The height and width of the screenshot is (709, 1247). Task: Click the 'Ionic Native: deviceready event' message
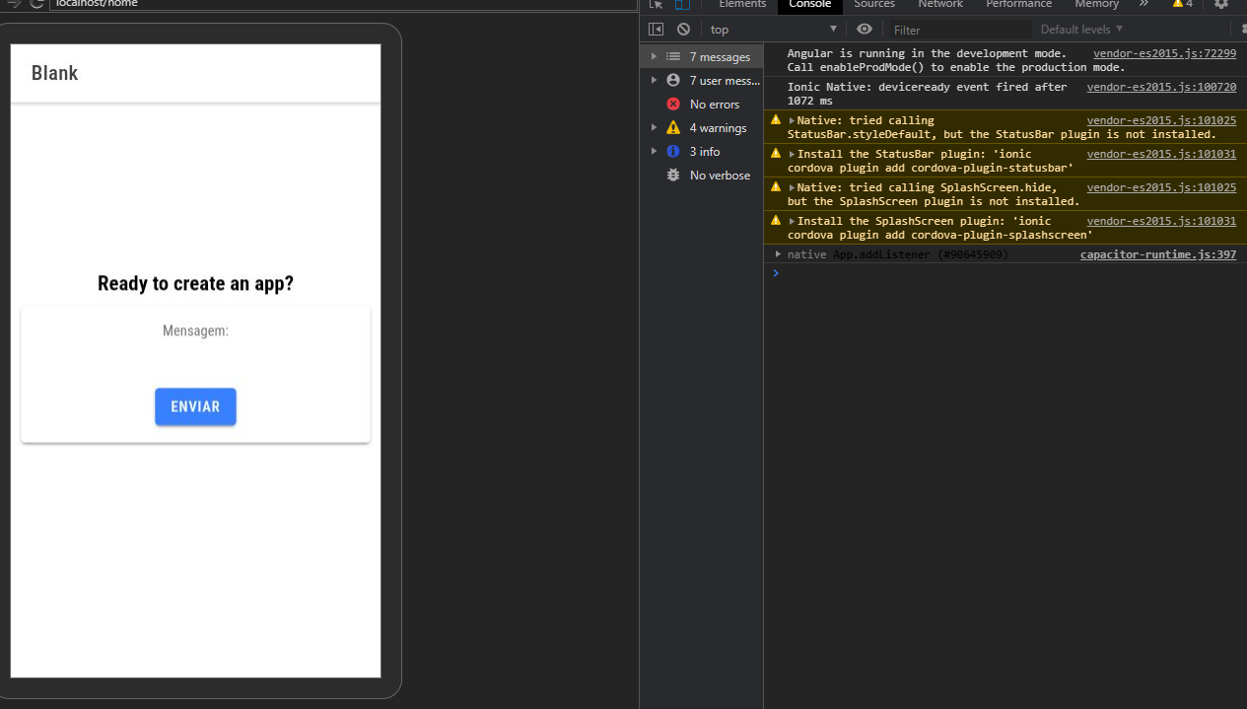pos(928,94)
